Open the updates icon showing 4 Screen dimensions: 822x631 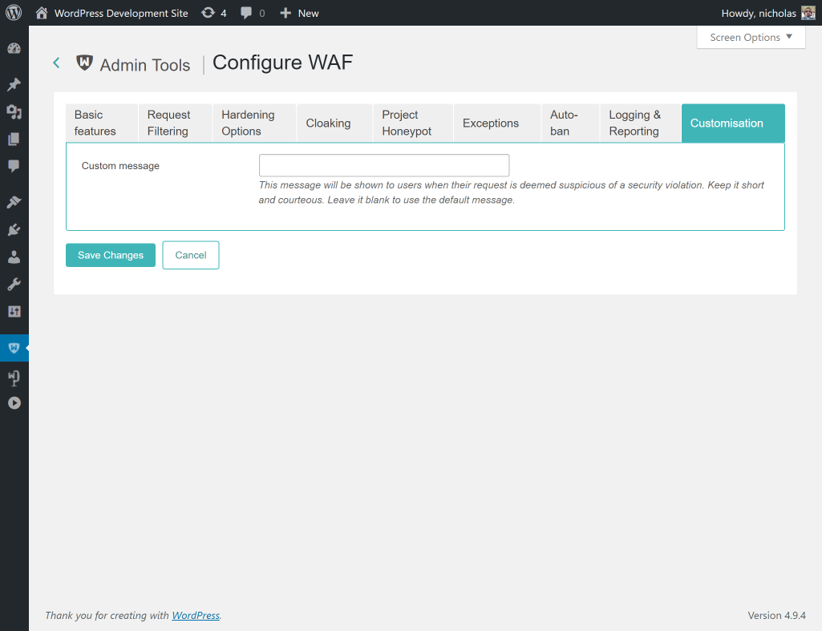click(209, 13)
